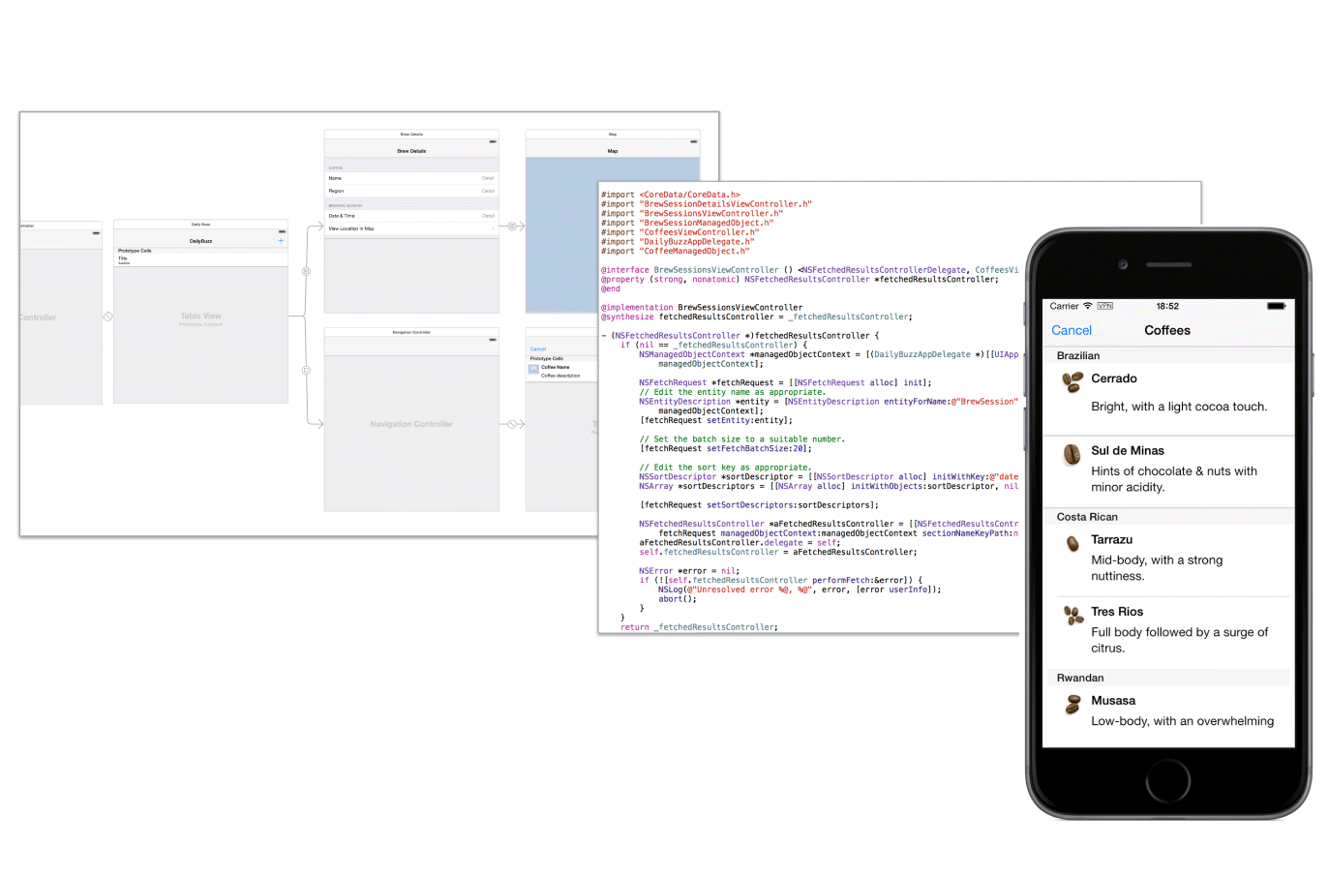Screen dimensions: 1329x877
Task: Tap the Sul de Minas coffee bean icon
Action: coord(1072,454)
